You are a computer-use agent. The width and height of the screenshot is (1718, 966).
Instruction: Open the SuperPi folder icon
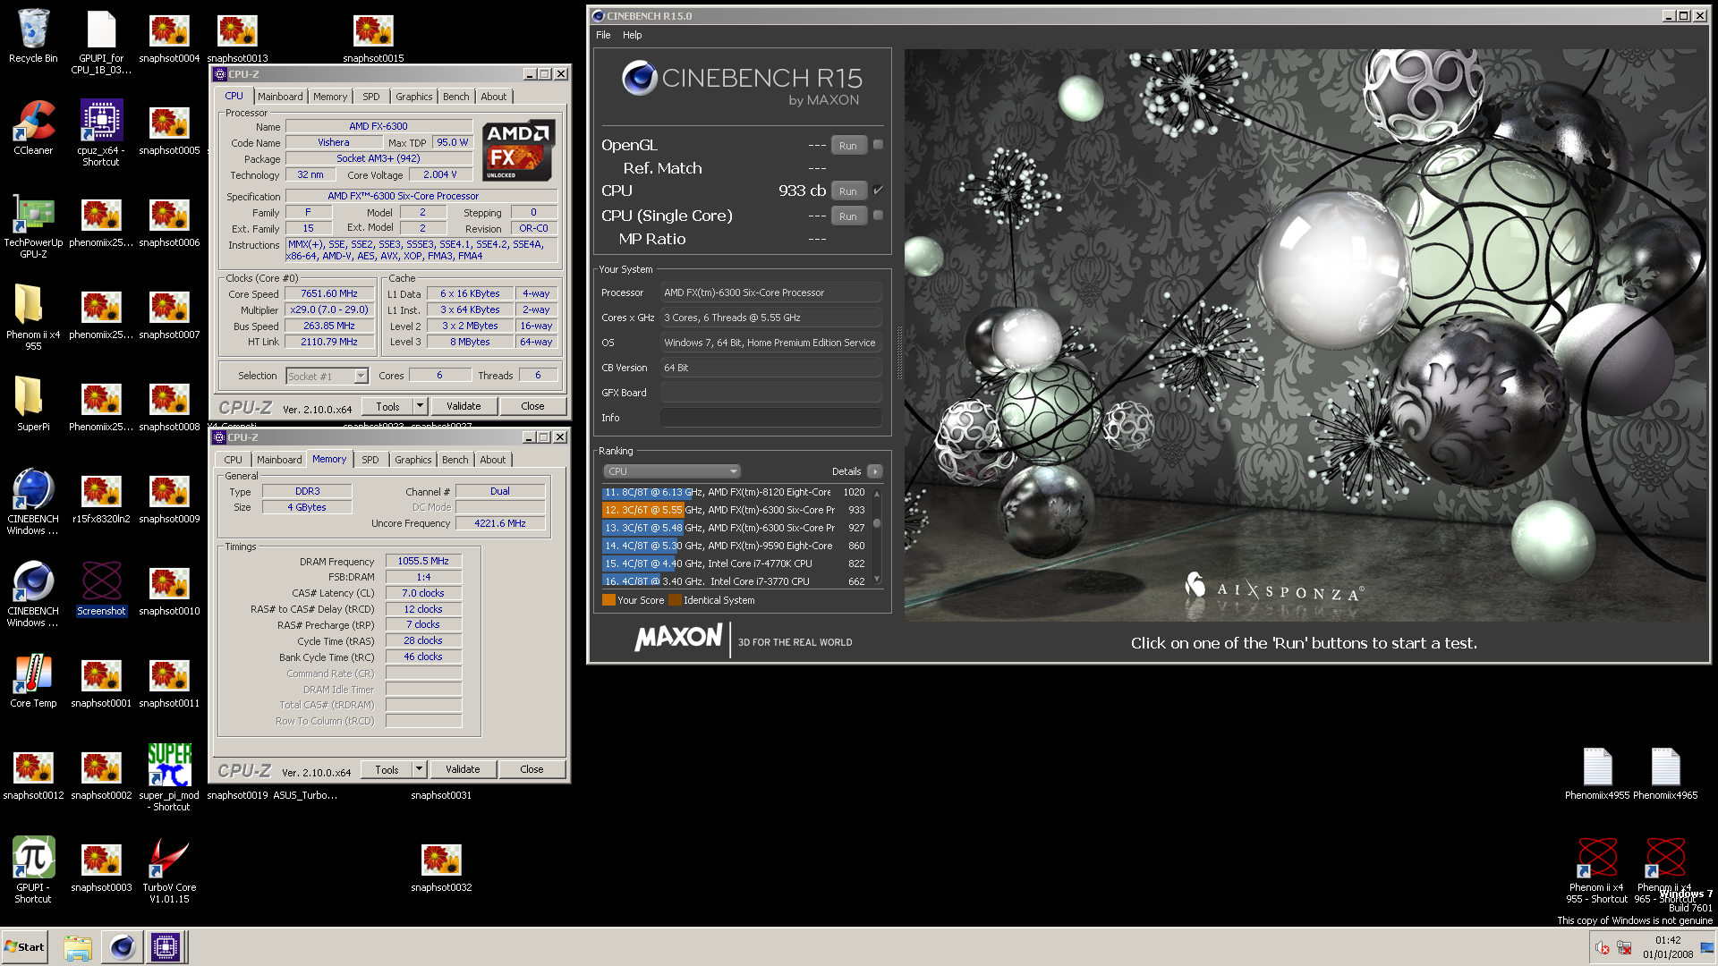[33, 403]
